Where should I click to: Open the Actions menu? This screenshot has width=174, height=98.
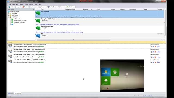[x=21, y=4]
